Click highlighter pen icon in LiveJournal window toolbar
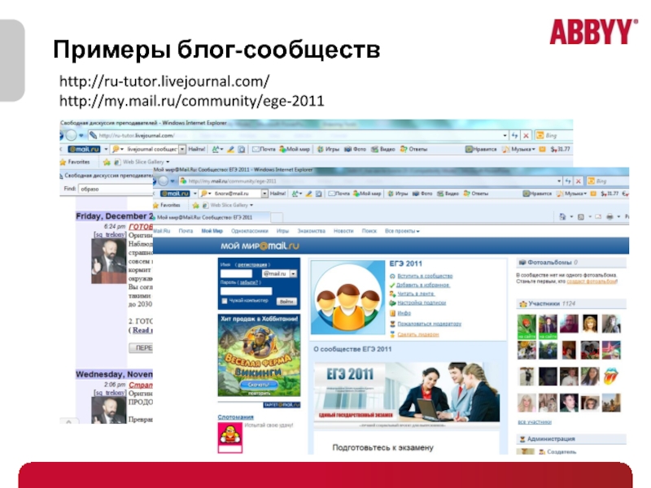This screenshot has width=651, height=488. tap(230, 149)
